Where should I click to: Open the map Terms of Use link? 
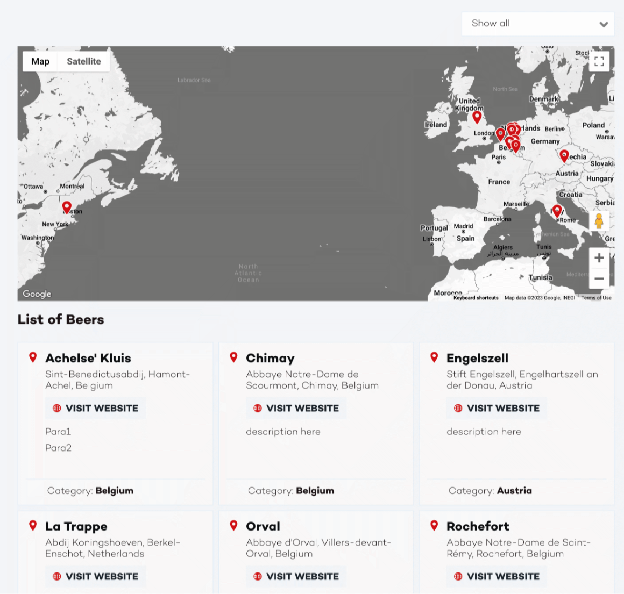(x=596, y=298)
